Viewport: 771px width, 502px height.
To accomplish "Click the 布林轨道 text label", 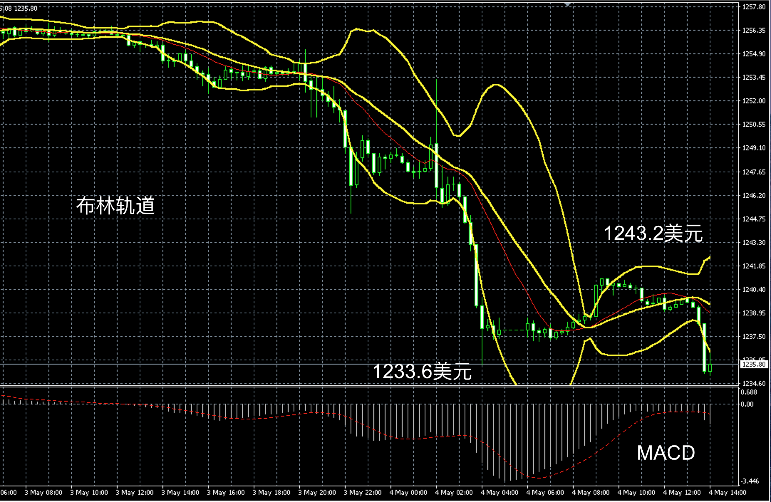I will [x=115, y=206].
